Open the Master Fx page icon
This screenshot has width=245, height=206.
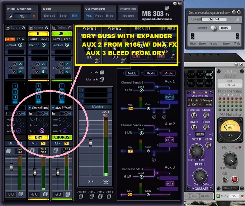[x=102, y=79]
